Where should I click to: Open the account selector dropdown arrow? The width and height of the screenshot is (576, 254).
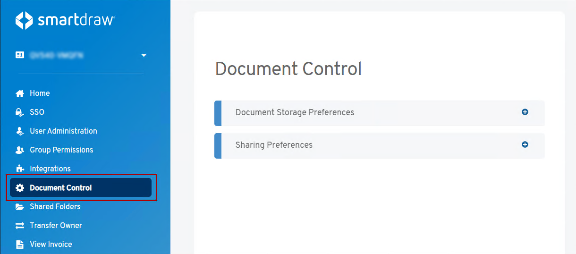point(144,56)
